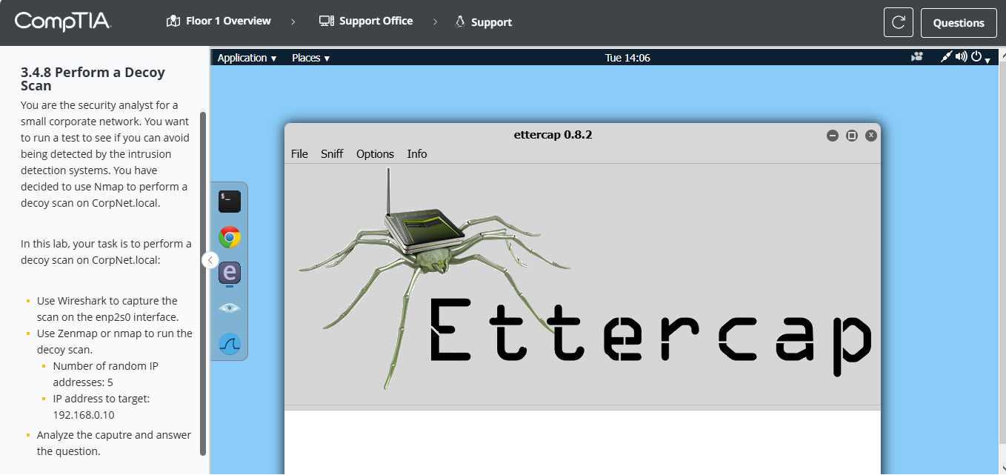This screenshot has height=475, width=1006.
Task: Click the stylus input icon beside the volume icon
Action: pyautogui.click(x=946, y=56)
